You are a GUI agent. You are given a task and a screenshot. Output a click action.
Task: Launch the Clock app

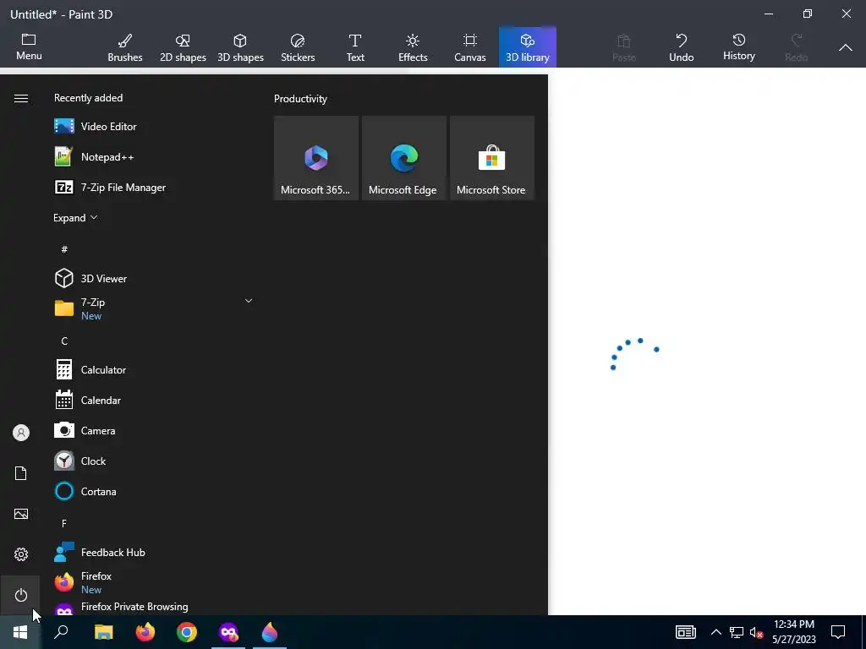(x=155, y=461)
